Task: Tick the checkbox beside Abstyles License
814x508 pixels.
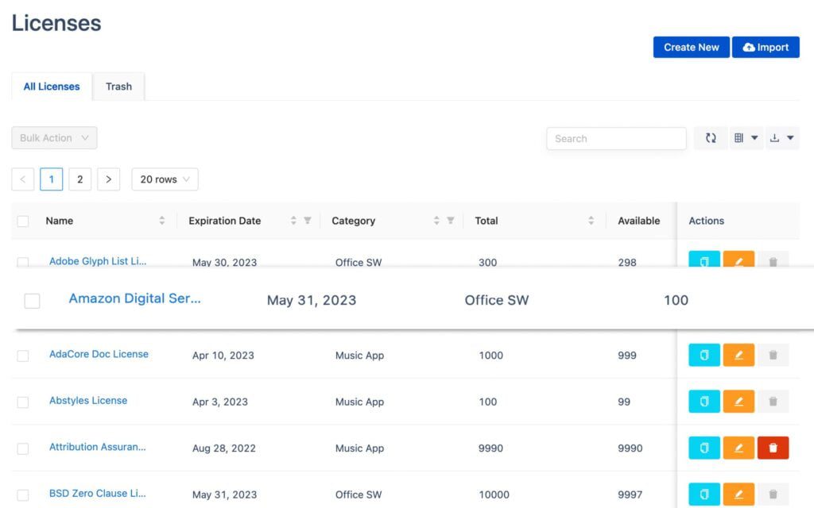Action: tap(23, 402)
